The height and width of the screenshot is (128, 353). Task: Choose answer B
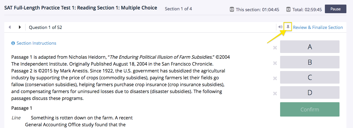pos(310,62)
